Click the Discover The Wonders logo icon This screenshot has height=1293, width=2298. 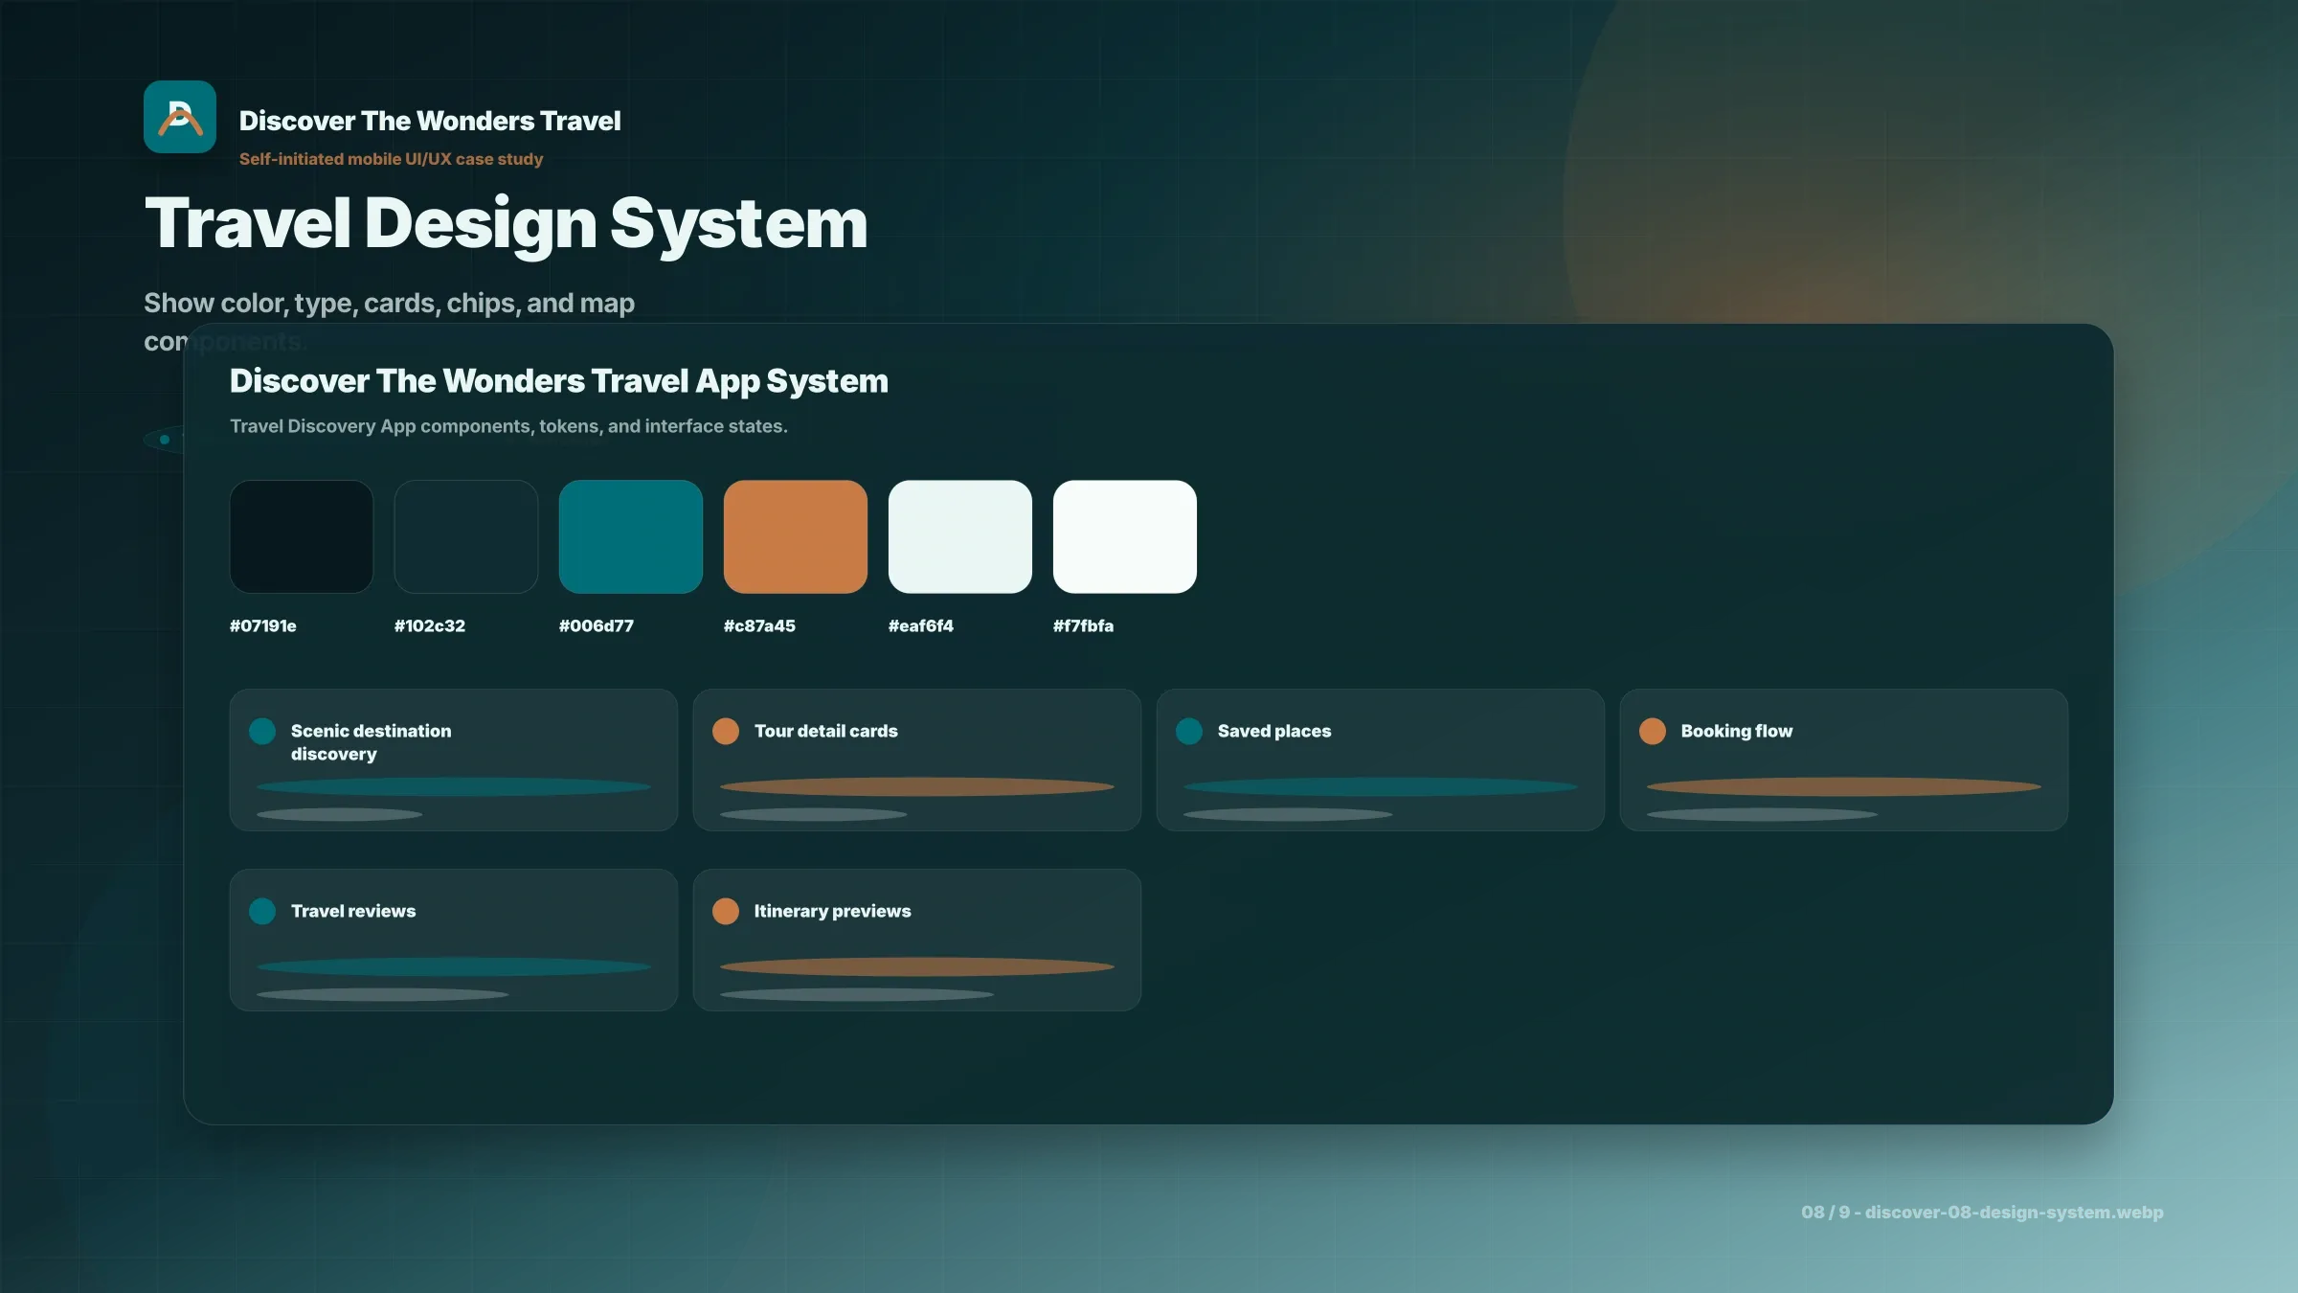(180, 117)
